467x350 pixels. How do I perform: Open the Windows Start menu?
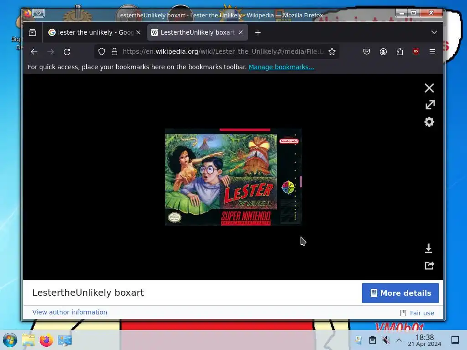[10, 340]
